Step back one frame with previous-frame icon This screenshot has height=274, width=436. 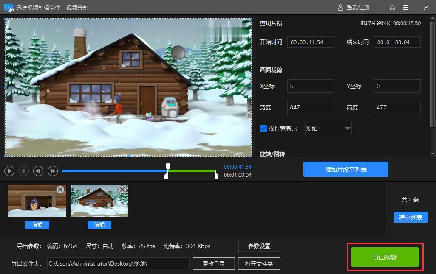38,171
